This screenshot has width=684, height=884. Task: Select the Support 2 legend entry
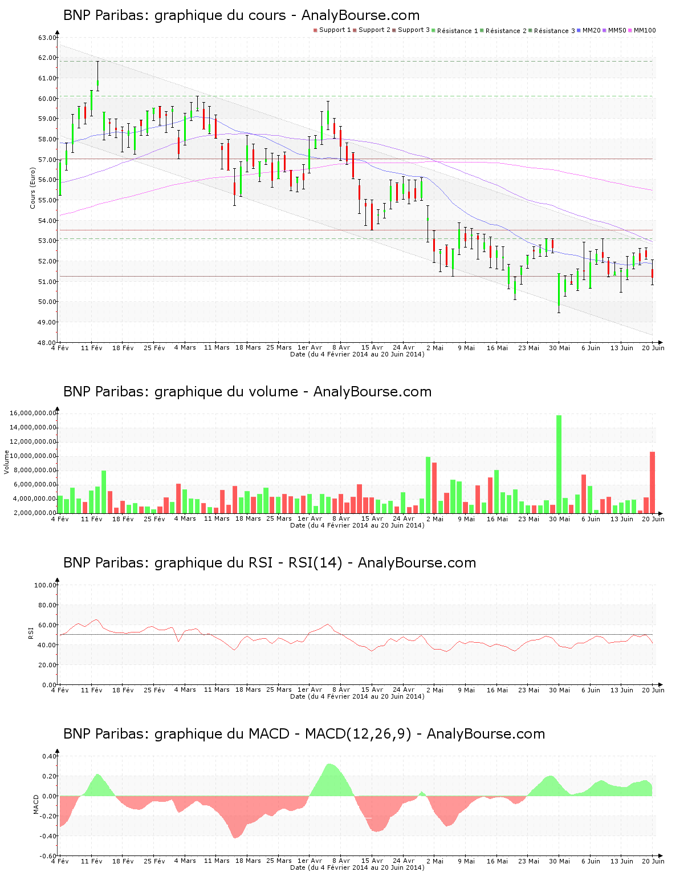(x=372, y=30)
